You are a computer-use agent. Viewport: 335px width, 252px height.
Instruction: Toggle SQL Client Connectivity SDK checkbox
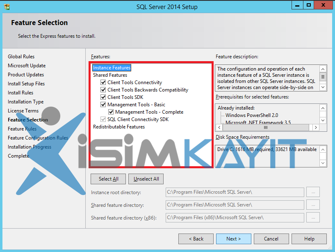point(103,119)
